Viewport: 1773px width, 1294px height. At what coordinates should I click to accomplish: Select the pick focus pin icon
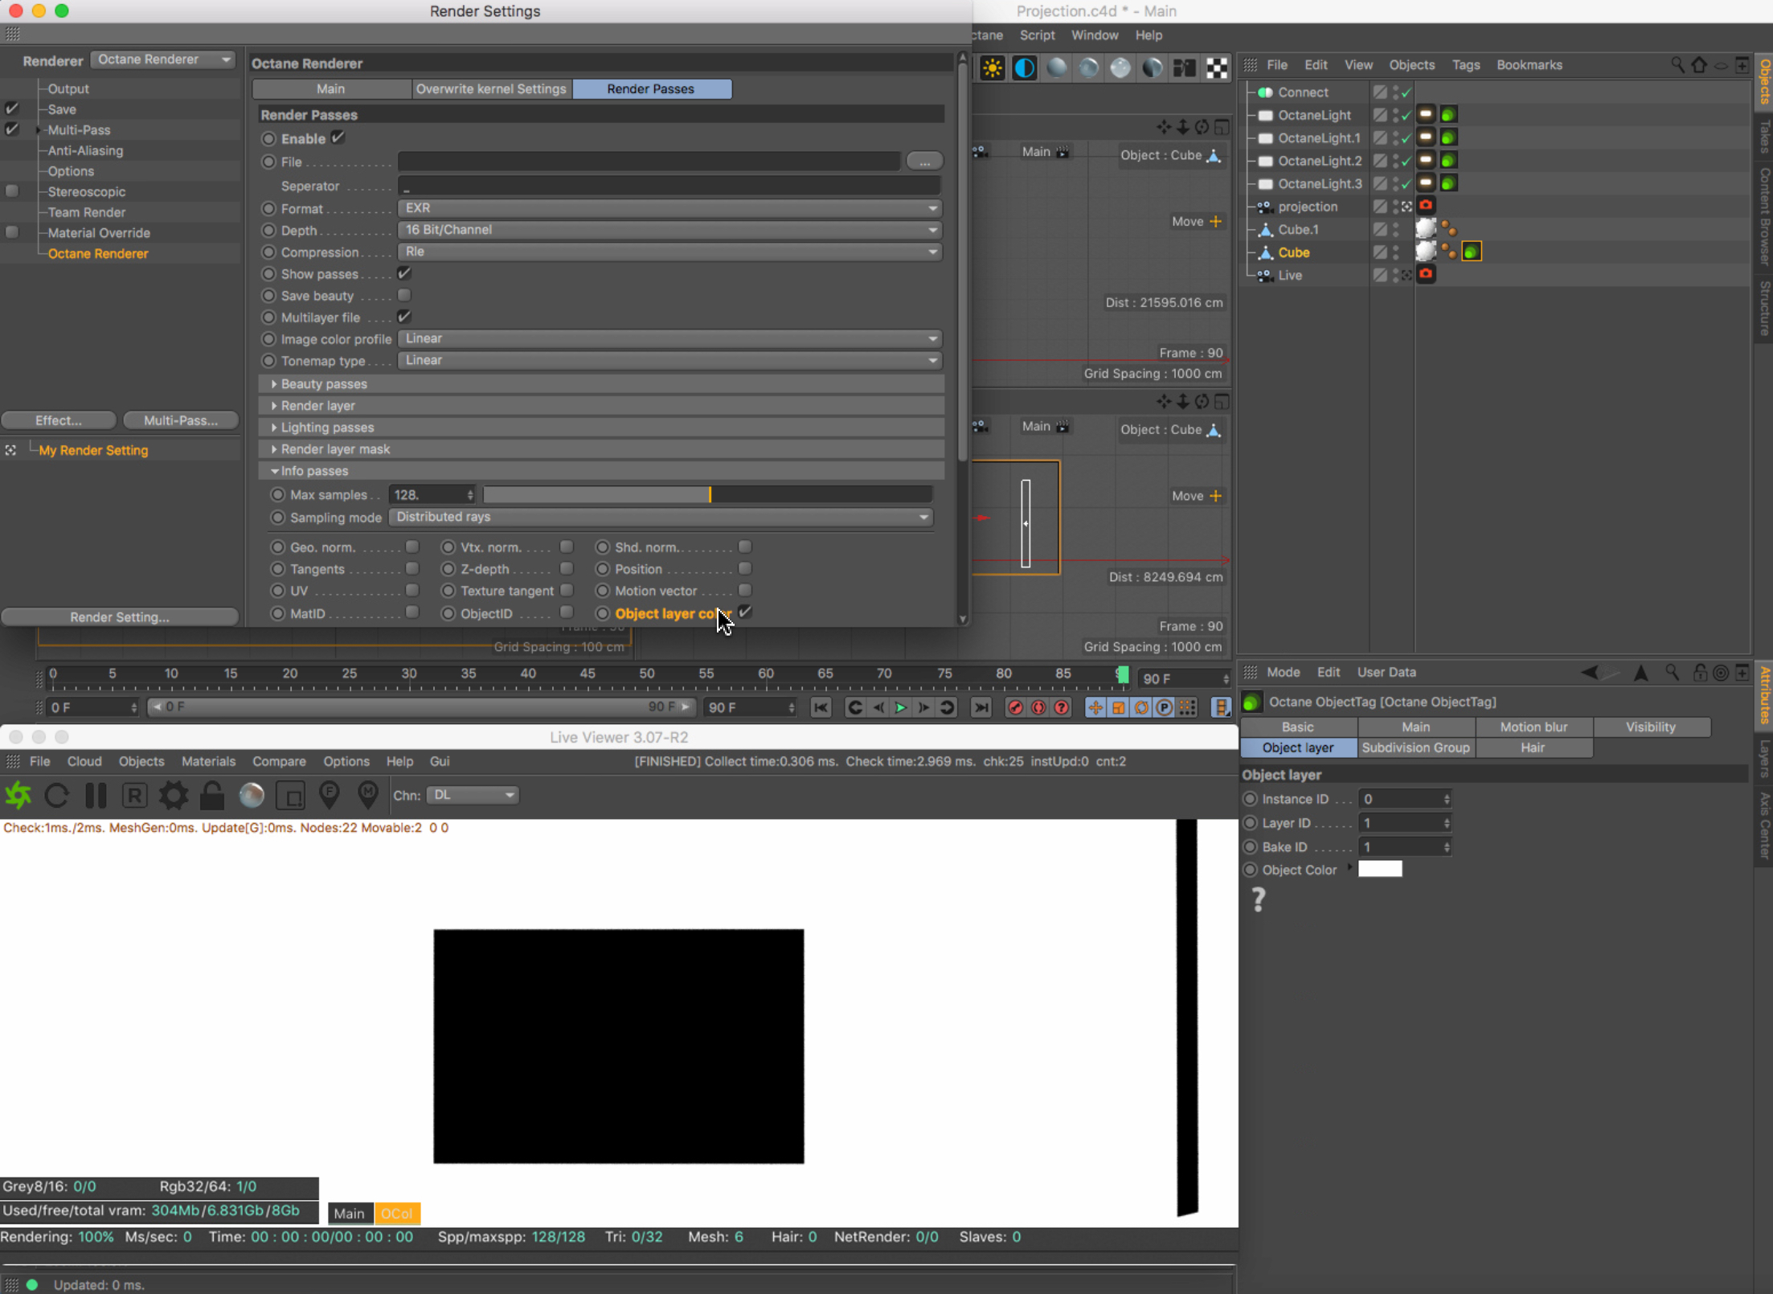click(329, 796)
